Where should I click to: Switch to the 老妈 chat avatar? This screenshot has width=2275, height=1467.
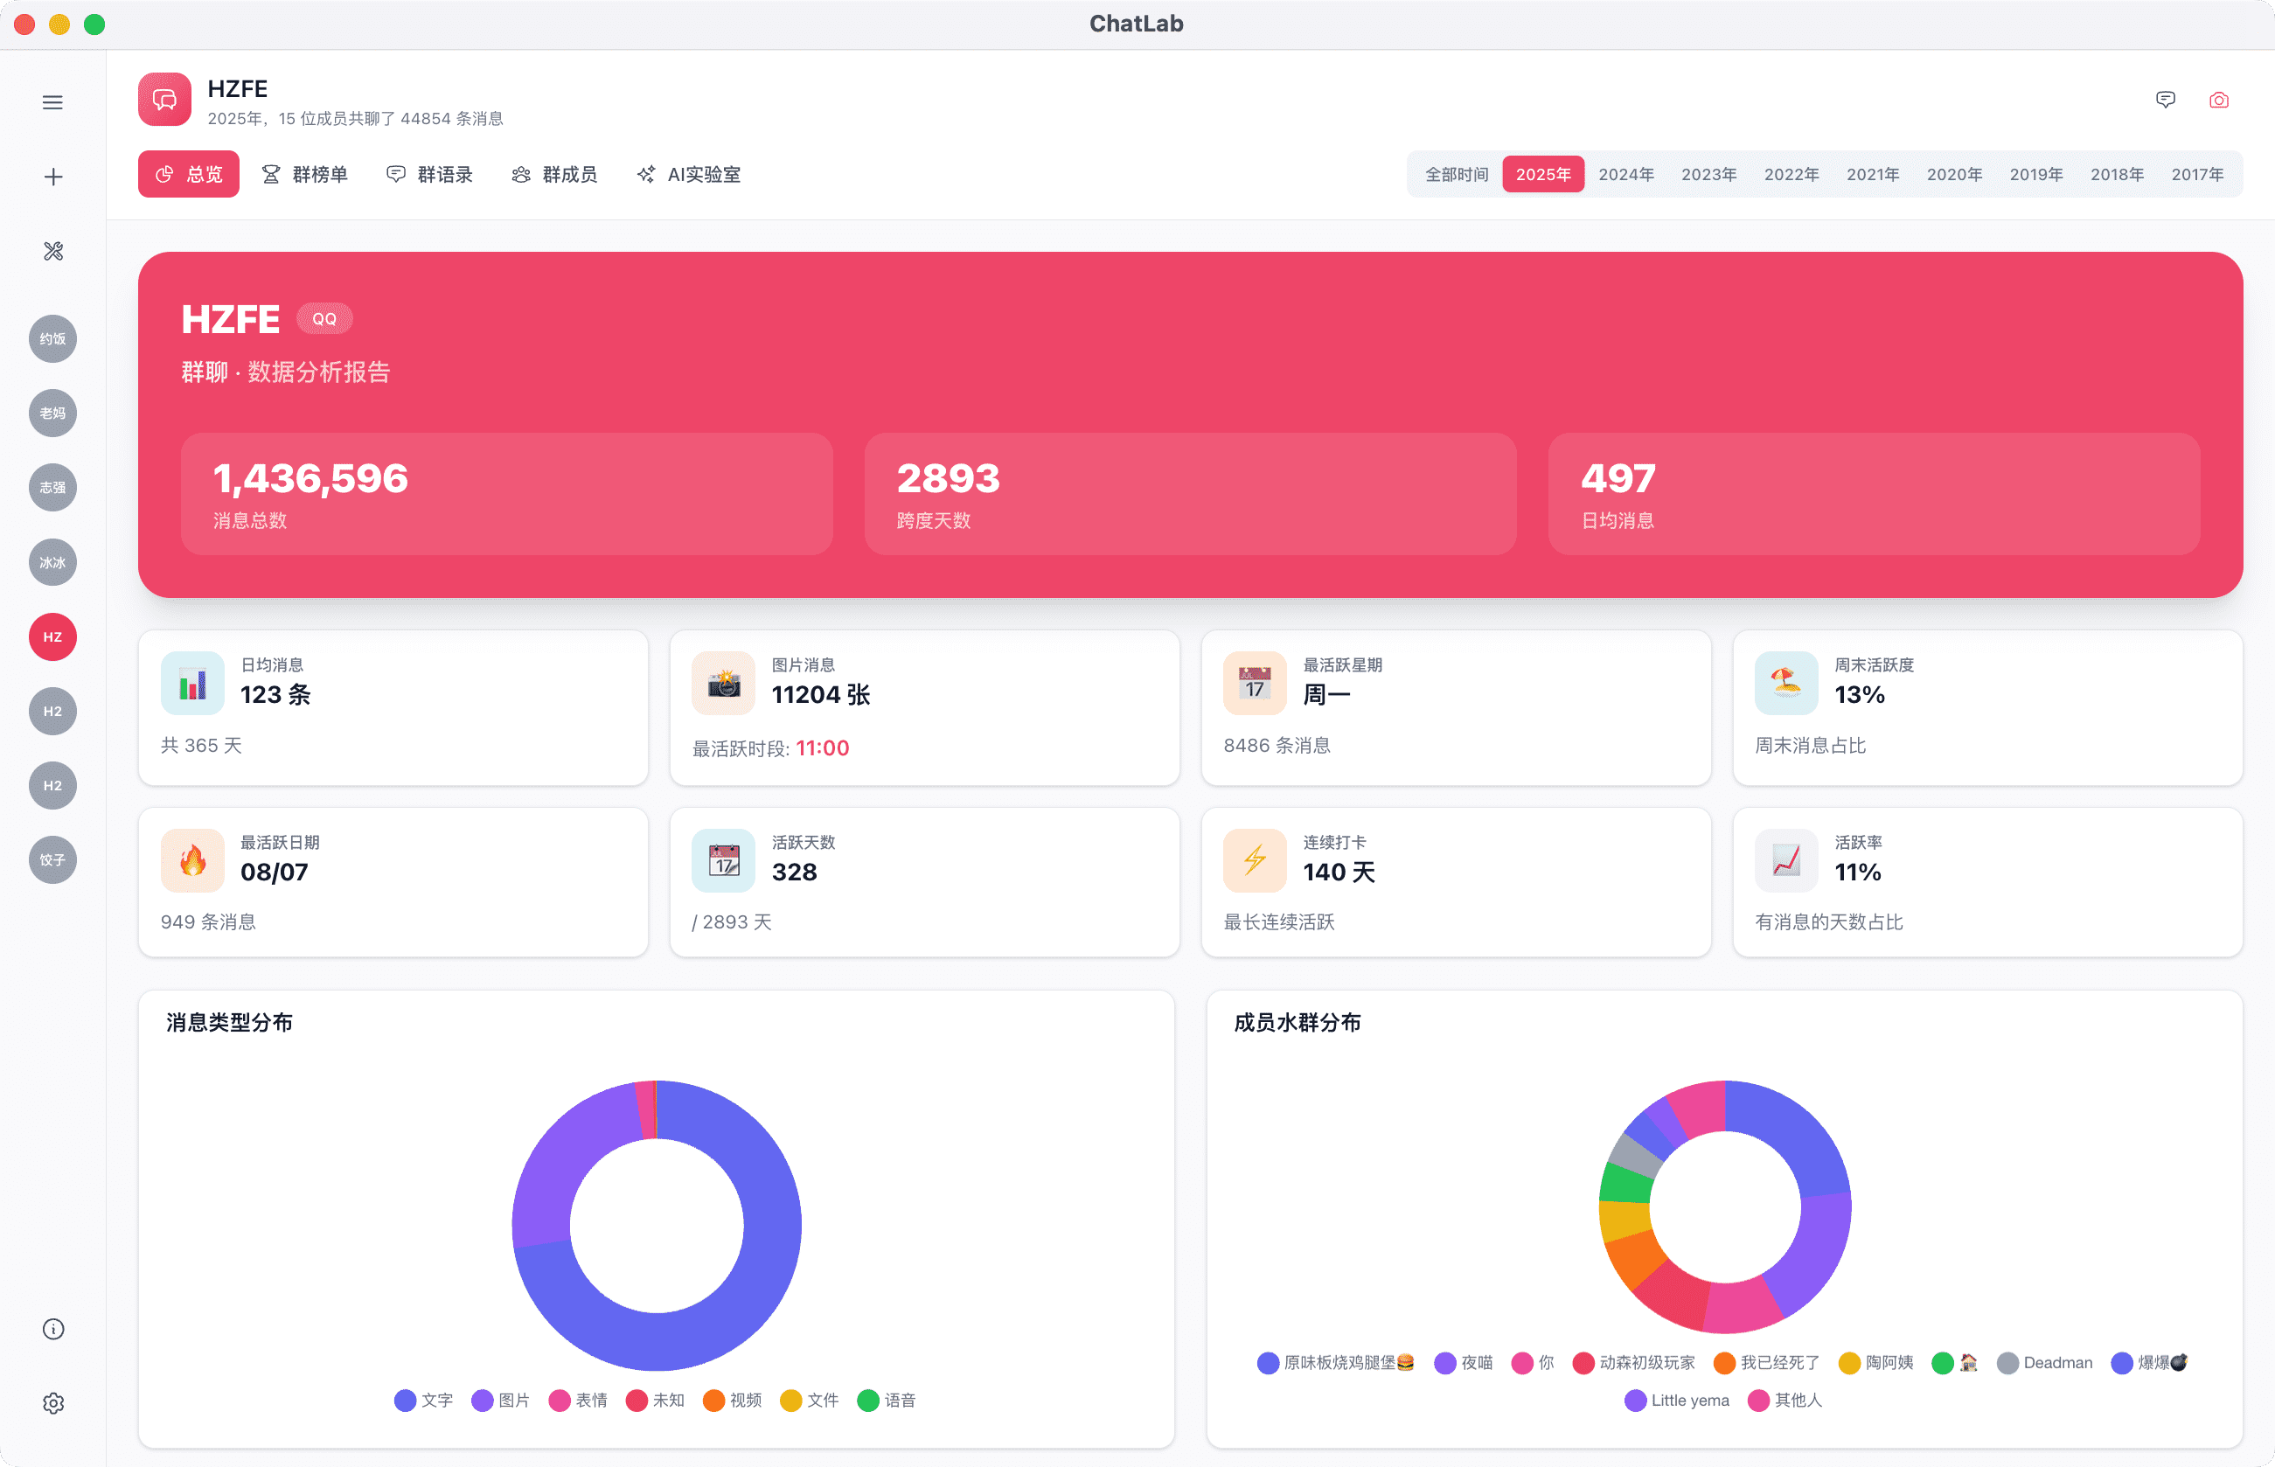click(x=52, y=413)
